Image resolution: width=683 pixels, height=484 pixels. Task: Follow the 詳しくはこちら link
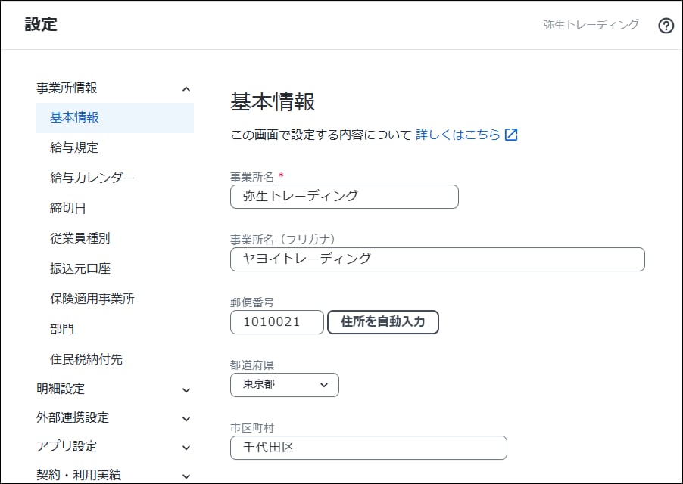point(457,135)
